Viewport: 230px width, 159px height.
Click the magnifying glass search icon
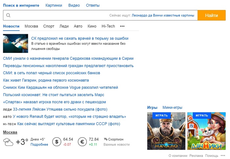(x=8, y=15)
